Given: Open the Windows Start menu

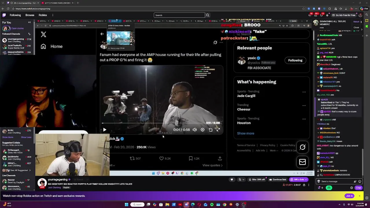Looking at the screenshot, I should click(126, 205).
